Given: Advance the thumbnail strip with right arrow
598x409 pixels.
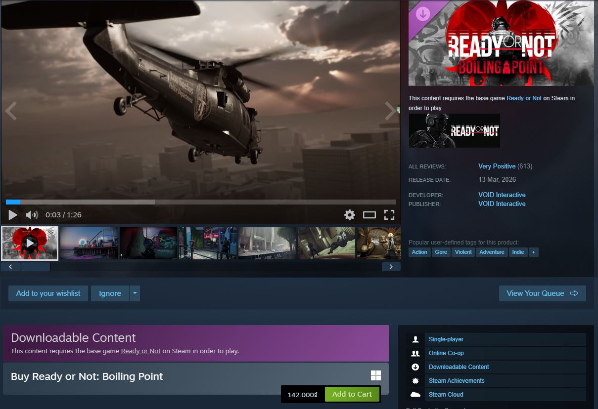Looking at the screenshot, I should [x=391, y=266].
